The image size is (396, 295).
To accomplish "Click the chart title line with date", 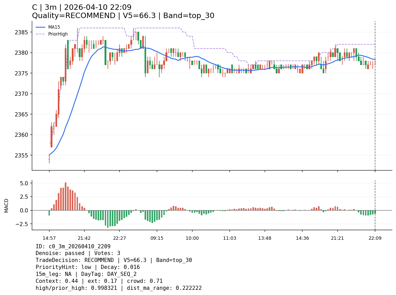I will point(82,7).
